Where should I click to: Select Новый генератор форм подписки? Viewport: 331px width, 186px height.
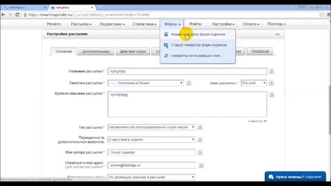click(x=198, y=34)
